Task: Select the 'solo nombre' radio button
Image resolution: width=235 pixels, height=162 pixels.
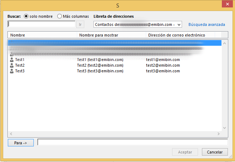Action: pyautogui.click(x=26, y=16)
